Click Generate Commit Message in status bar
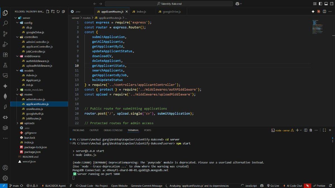 click(x=147, y=185)
